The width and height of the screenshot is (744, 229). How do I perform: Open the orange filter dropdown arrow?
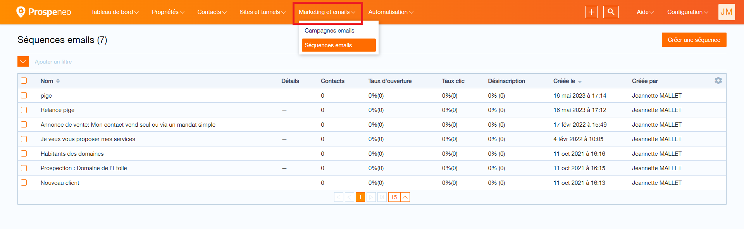[23, 62]
